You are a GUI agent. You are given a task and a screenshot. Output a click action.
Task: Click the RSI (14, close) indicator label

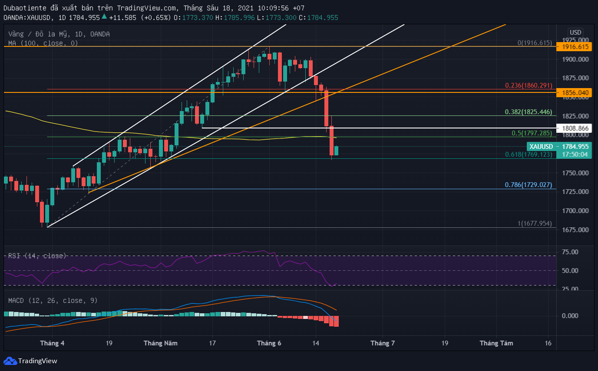click(37, 256)
